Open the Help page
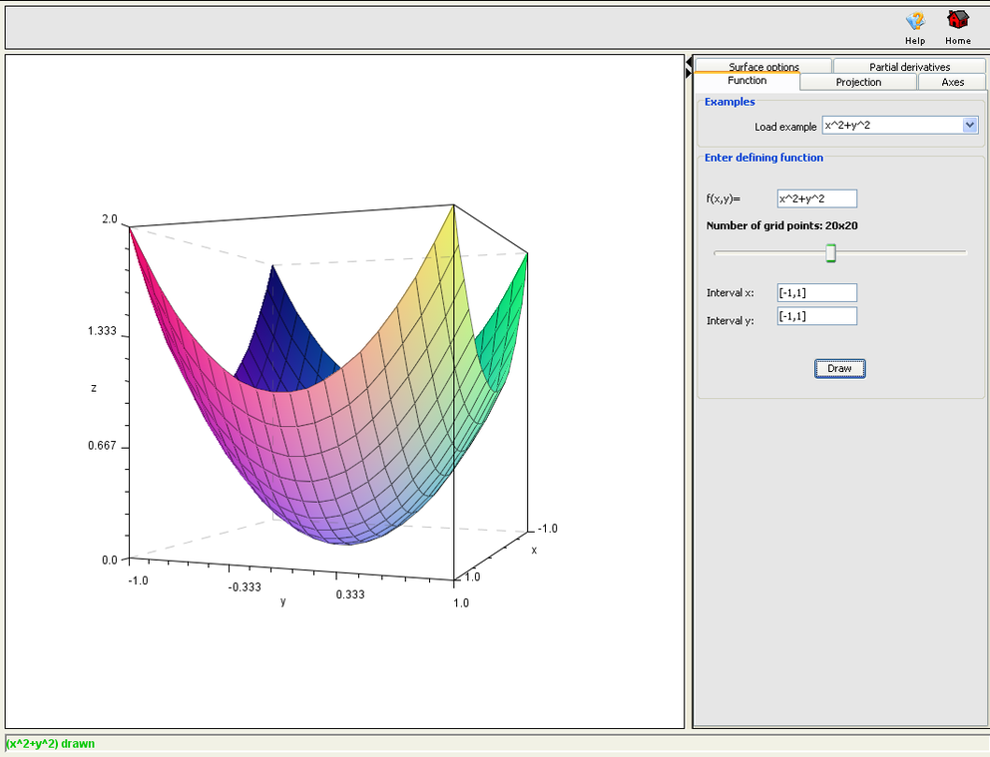 914,22
